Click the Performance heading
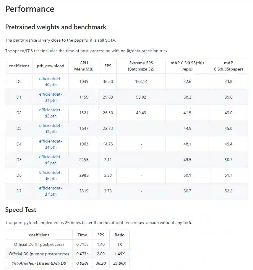 (30, 9)
